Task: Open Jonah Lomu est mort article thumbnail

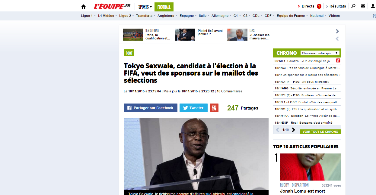Action: [x=311, y=167]
